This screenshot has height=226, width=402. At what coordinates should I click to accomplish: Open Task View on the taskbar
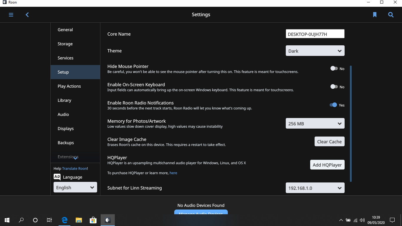pyautogui.click(x=49, y=220)
